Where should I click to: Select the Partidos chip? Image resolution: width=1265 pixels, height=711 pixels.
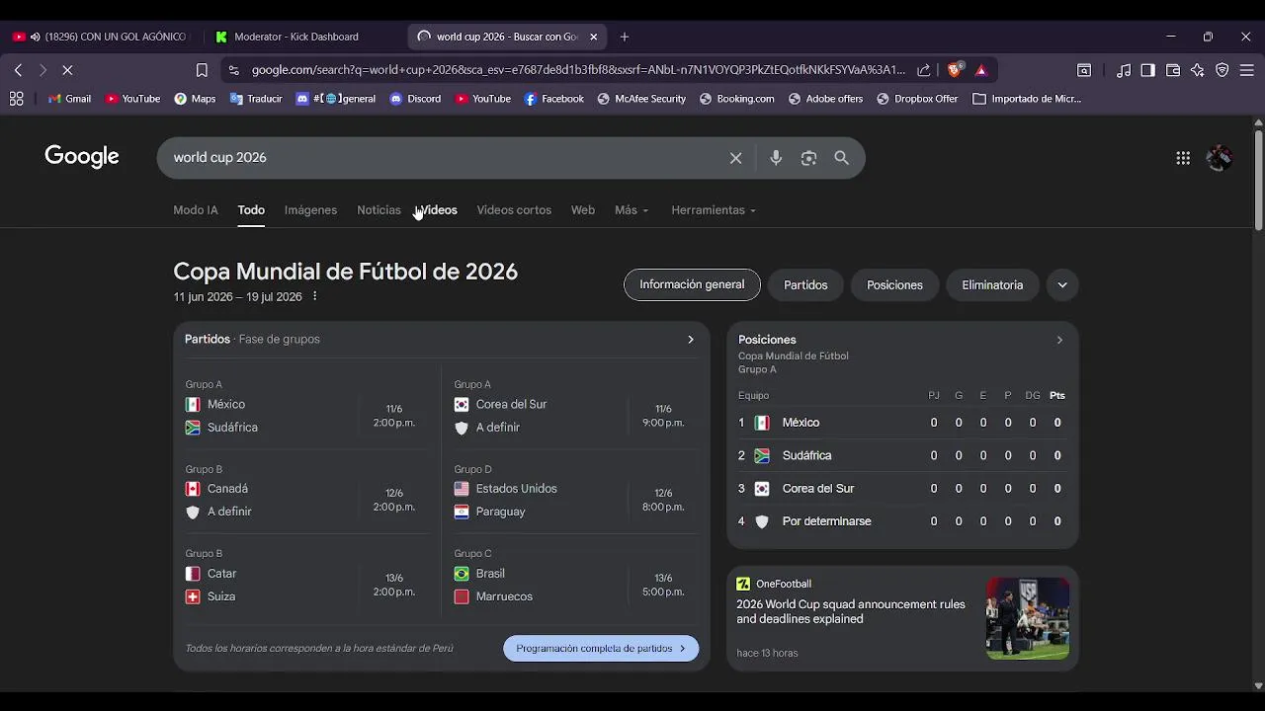(805, 284)
